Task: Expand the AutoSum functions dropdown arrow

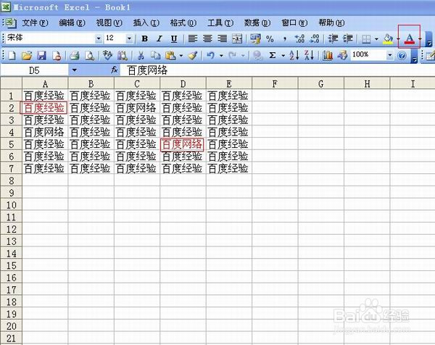Action: (x=283, y=56)
